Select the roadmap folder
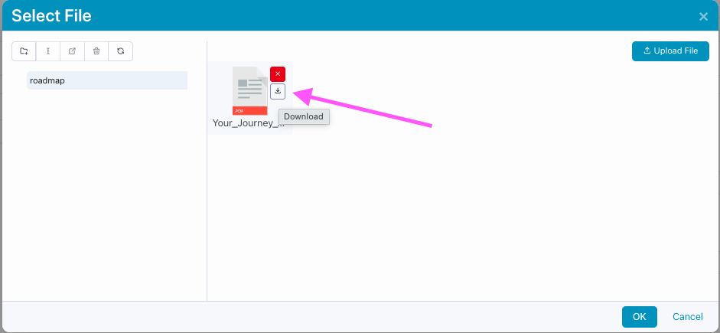Viewport: 720px width, 333px height. pos(107,80)
